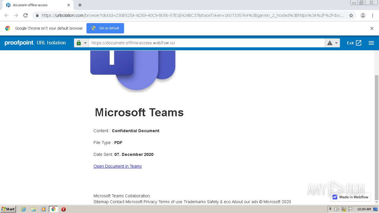The height and width of the screenshot is (213, 379).
Task: Open Windows Explorer folder in taskbar
Action: [x=33, y=209]
